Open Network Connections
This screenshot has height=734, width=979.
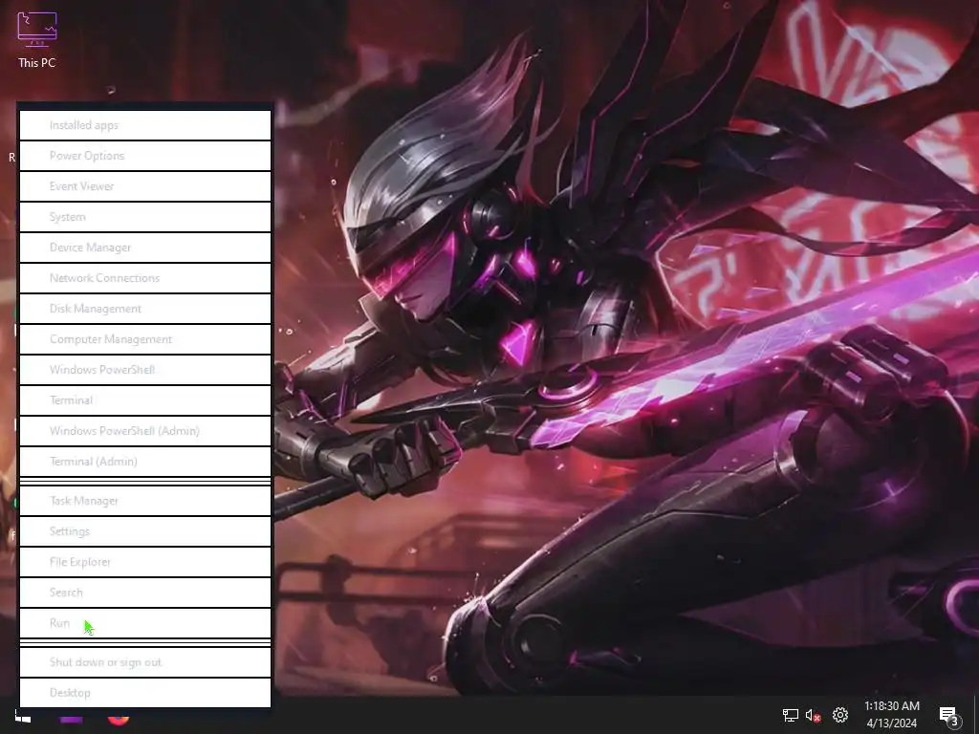[x=145, y=278]
